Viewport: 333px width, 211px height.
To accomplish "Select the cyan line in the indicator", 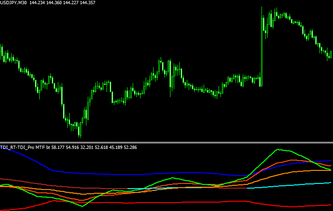I will (x=289, y=185).
